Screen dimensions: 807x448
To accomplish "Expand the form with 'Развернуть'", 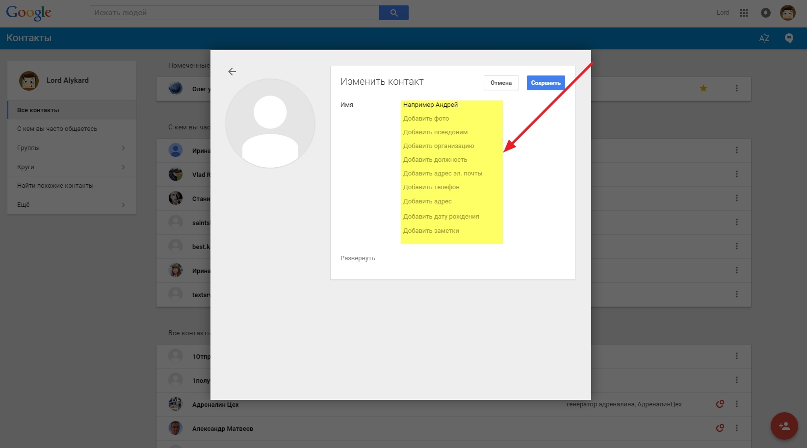I will point(358,258).
